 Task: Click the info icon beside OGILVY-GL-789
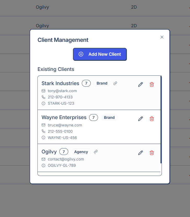(43, 165)
